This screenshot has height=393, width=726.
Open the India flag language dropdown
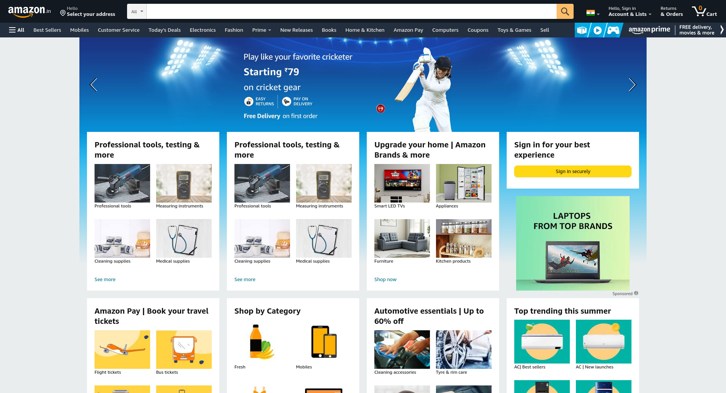pyautogui.click(x=593, y=13)
